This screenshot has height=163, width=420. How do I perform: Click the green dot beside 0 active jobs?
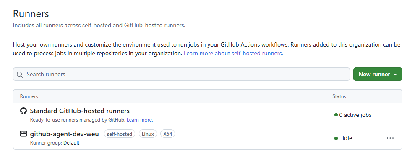click(336, 115)
